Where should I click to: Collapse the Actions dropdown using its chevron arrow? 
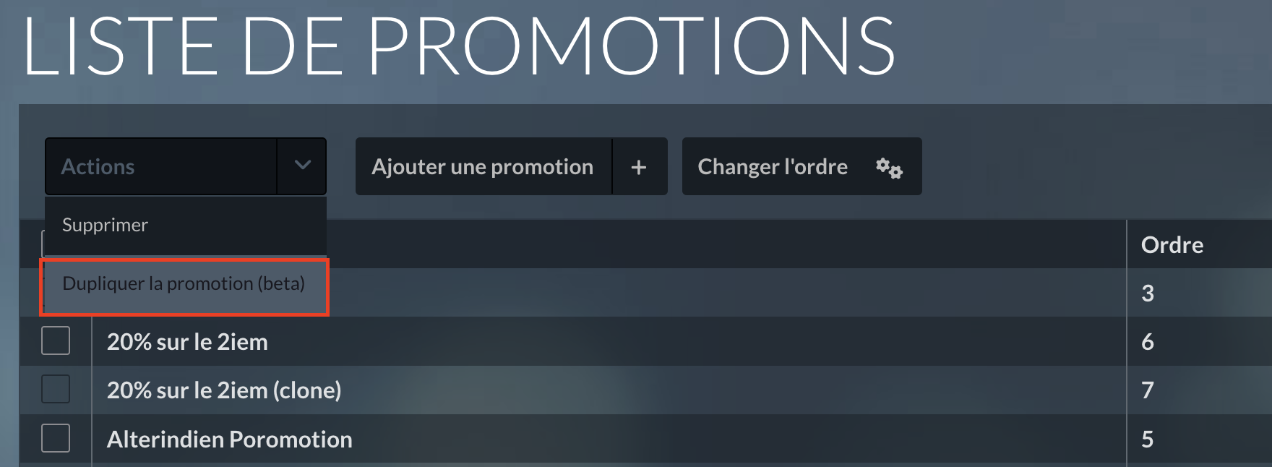coord(302,166)
